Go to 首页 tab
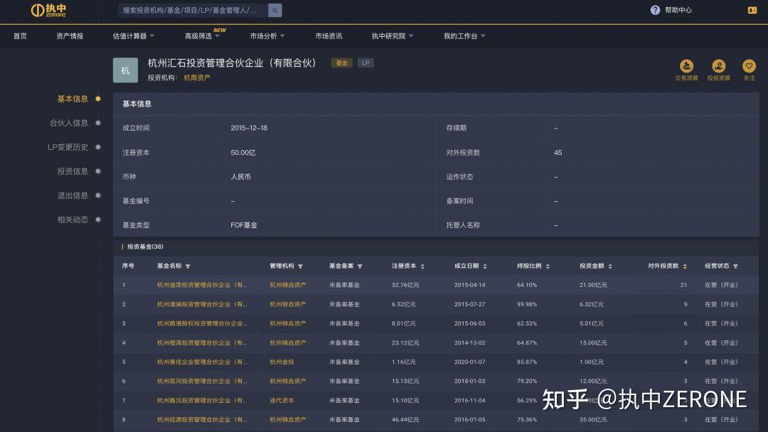The width and height of the screenshot is (768, 432). pos(20,36)
